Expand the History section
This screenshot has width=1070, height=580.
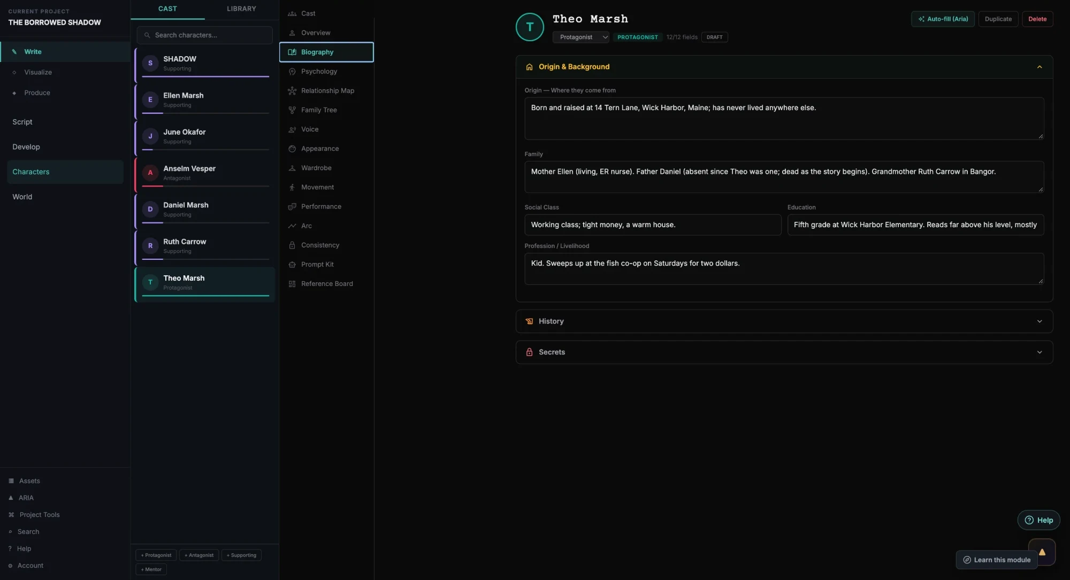(x=784, y=321)
